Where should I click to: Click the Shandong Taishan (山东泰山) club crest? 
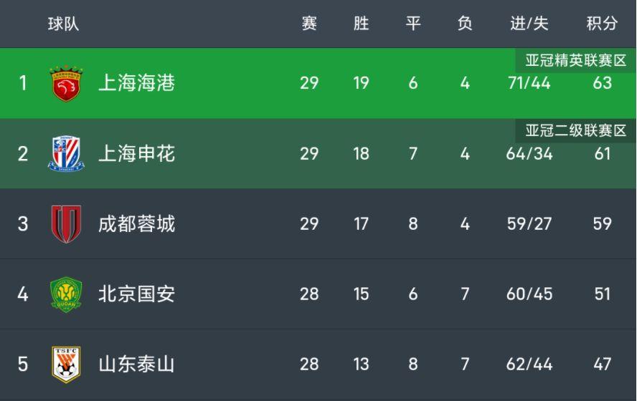66,364
